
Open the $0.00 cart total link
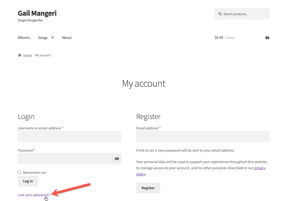tap(219, 38)
